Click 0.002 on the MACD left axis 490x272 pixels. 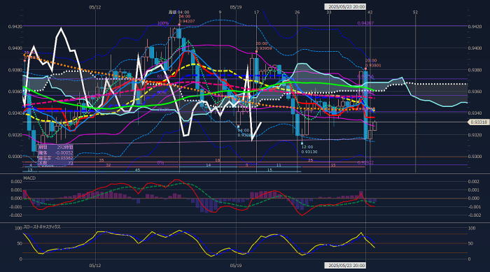(x=16, y=181)
